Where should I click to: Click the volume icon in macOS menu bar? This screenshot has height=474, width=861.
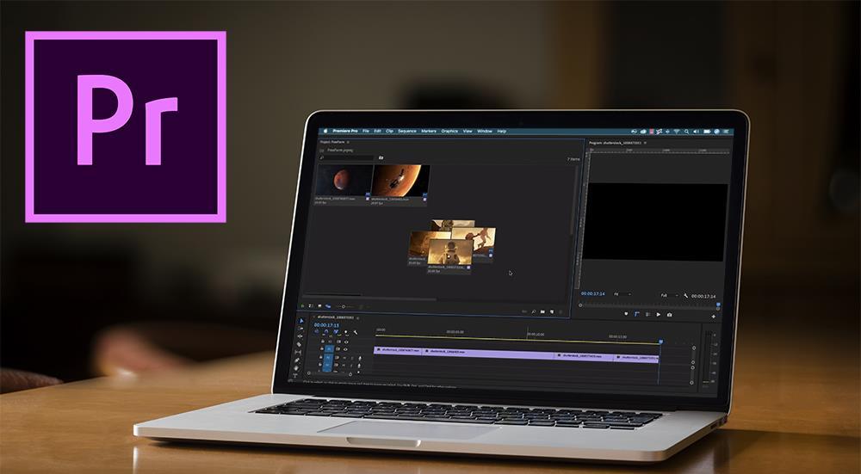click(x=697, y=132)
